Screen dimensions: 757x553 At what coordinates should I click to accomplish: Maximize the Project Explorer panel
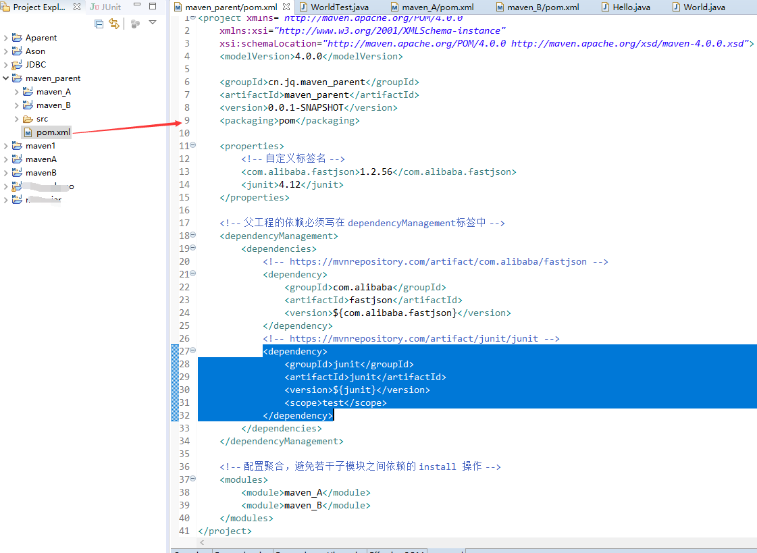[153, 6]
